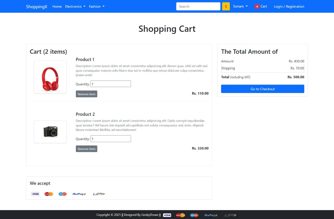Remove Product 2 from the cart
The image size is (334, 219).
click(86, 149)
